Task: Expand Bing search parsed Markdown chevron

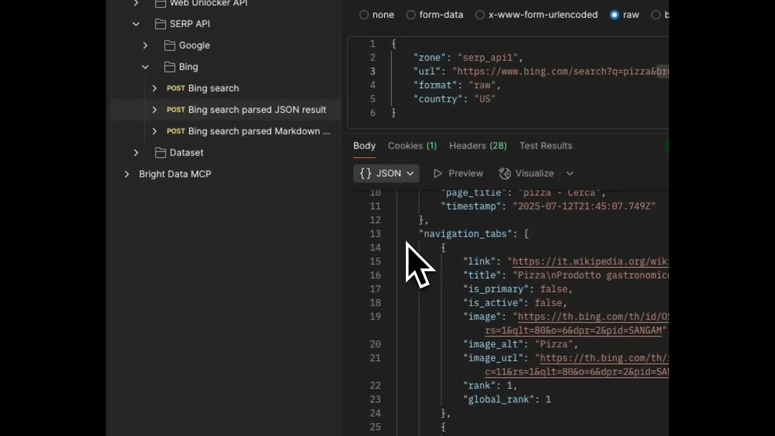Action: coord(154,131)
